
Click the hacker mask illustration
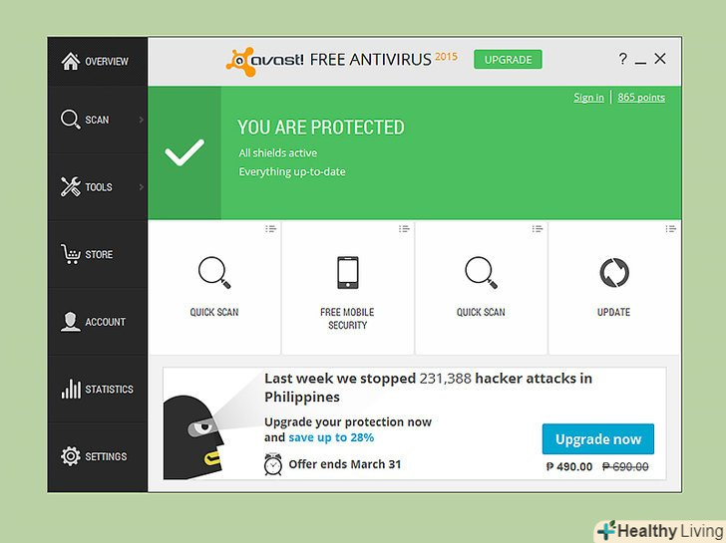coord(193,436)
